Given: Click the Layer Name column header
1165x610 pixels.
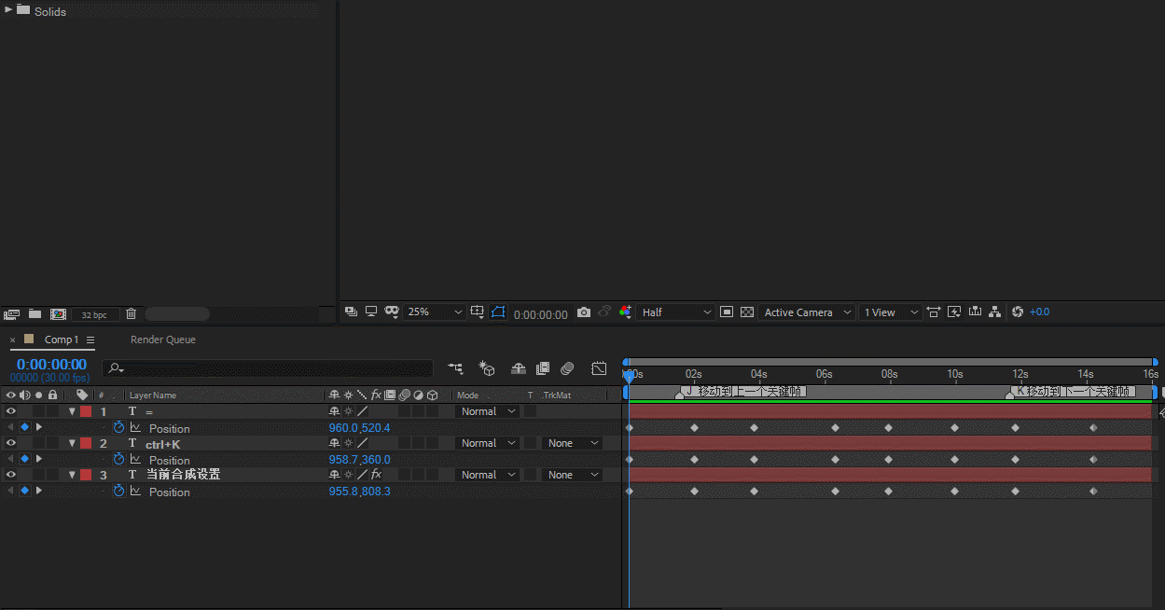Looking at the screenshot, I should tap(153, 395).
